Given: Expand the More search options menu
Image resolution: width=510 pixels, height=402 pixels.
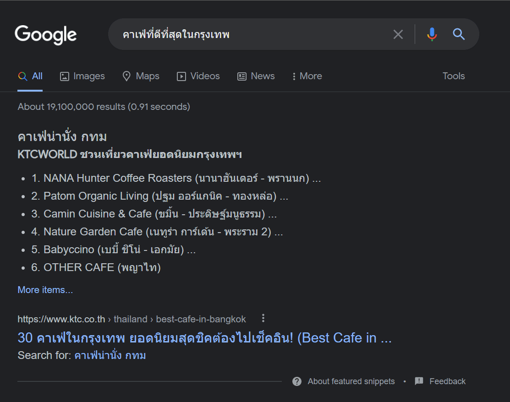Looking at the screenshot, I should pos(307,76).
